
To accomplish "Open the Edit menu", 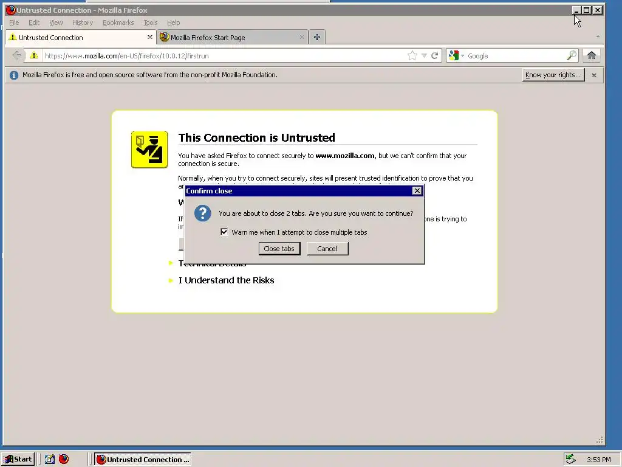I will [34, 22].
